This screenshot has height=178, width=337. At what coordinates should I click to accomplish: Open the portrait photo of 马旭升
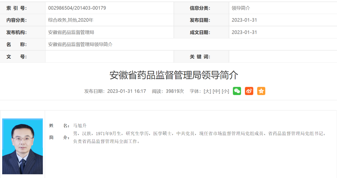22,146
